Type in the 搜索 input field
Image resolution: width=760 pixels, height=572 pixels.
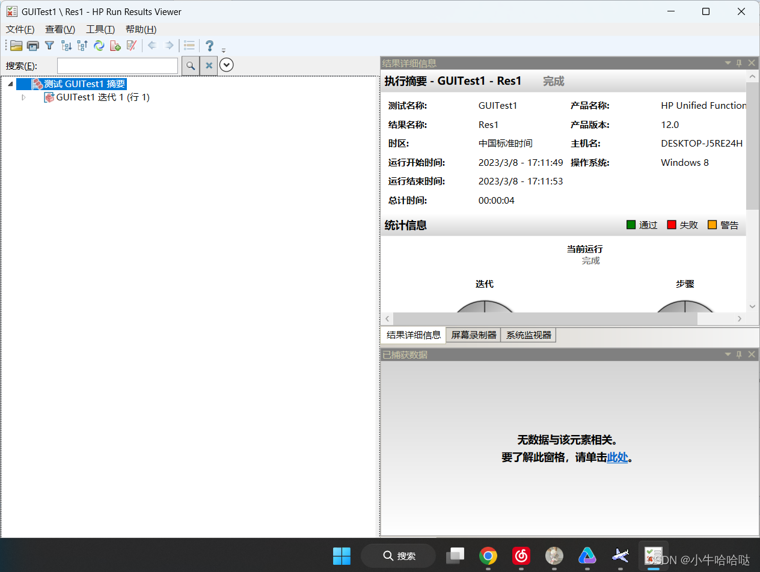(117, 65)
